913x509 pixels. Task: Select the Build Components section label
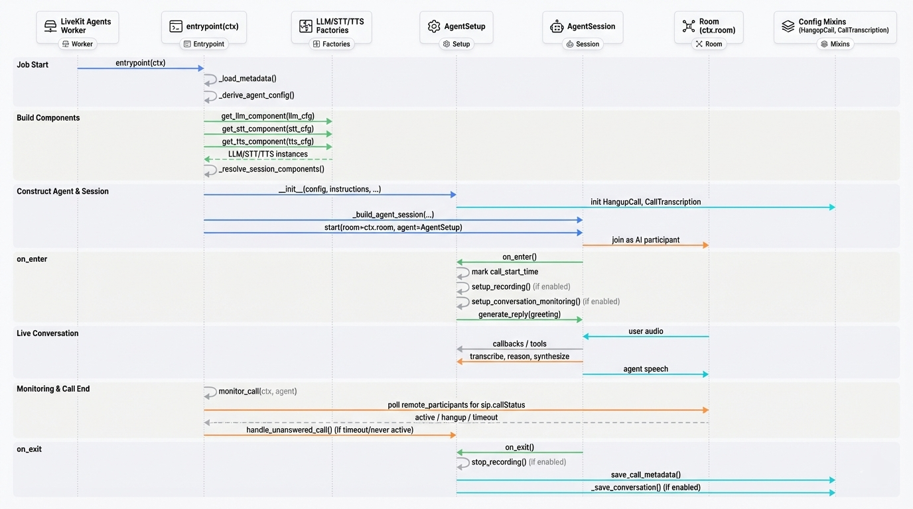(x=48, y=118)
